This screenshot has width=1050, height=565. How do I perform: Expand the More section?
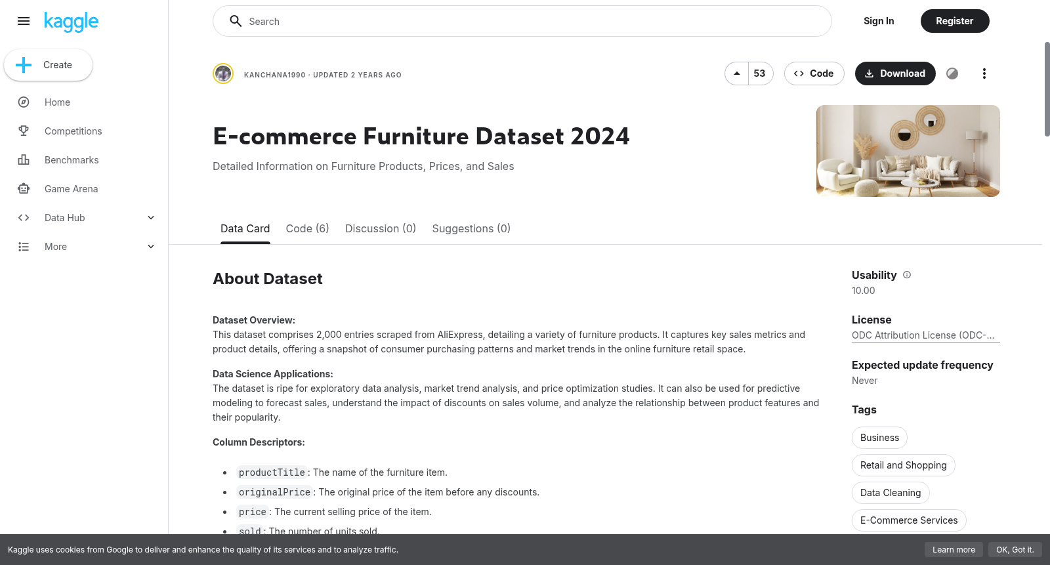151,247
